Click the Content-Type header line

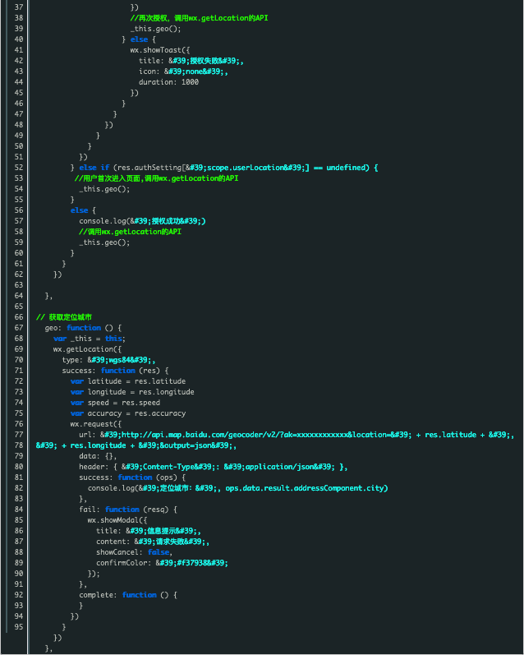tap(213, 467)
